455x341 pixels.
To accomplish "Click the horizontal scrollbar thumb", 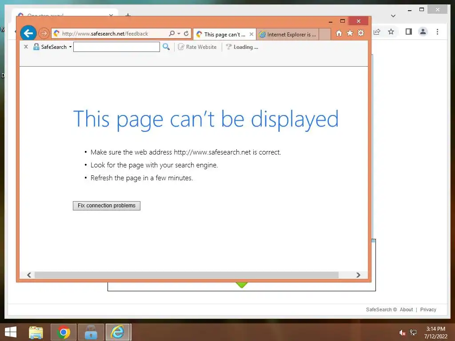I will [187, 275].
